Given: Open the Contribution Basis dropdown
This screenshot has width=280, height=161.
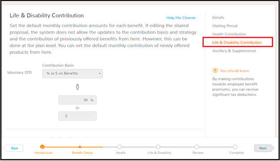Looking at the screenshot, I should pos(72,74).
